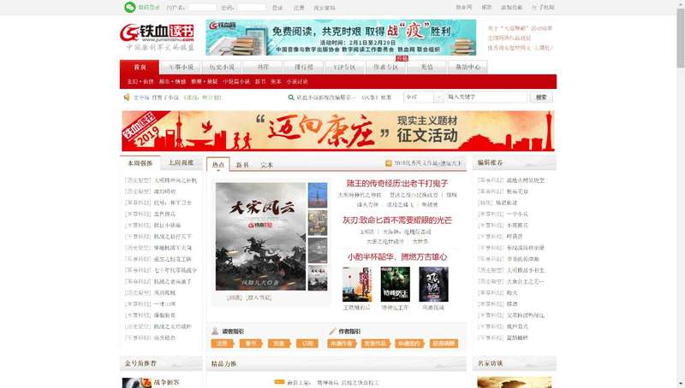Click the orange notice icon near the tabs
The image size is (685, 388).
coord(388,162)
